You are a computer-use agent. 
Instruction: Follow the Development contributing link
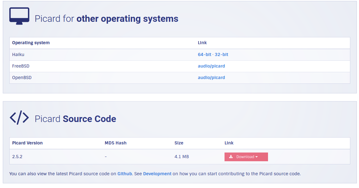pos(157,174)
